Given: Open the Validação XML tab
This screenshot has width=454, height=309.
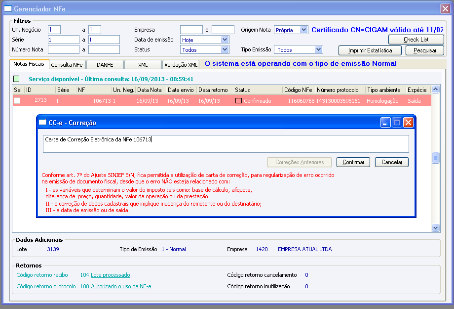Looking at the screenshot, I should coord(181,65).
